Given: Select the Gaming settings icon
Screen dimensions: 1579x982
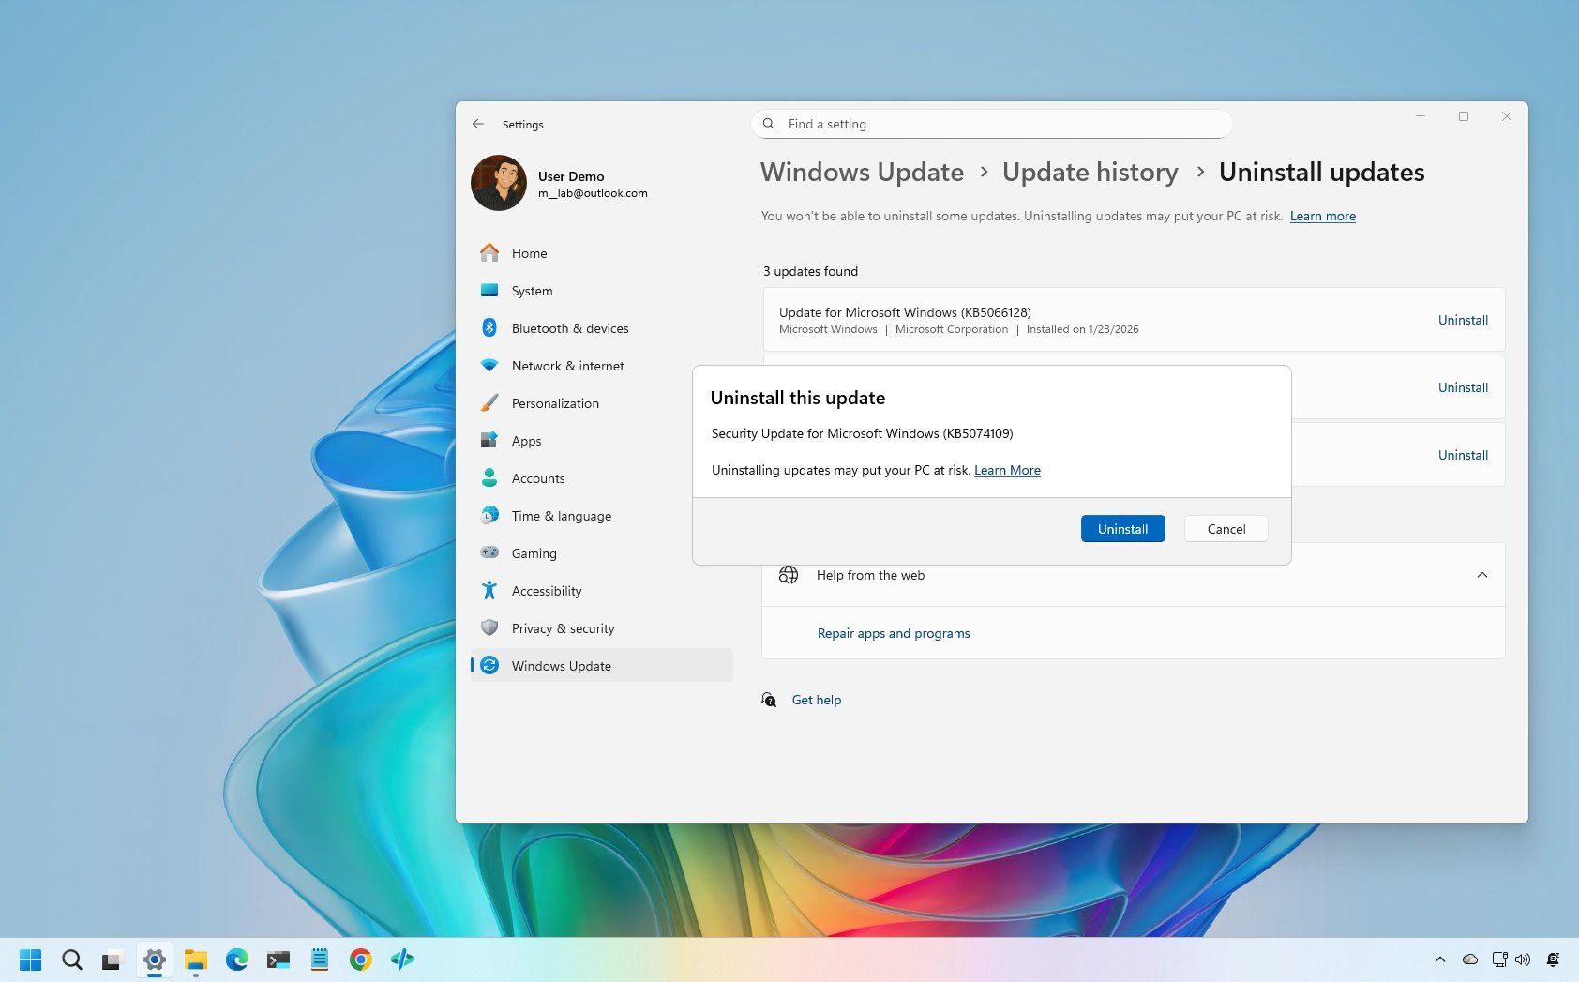Looking at the screenshot, I should coord(489,553).
